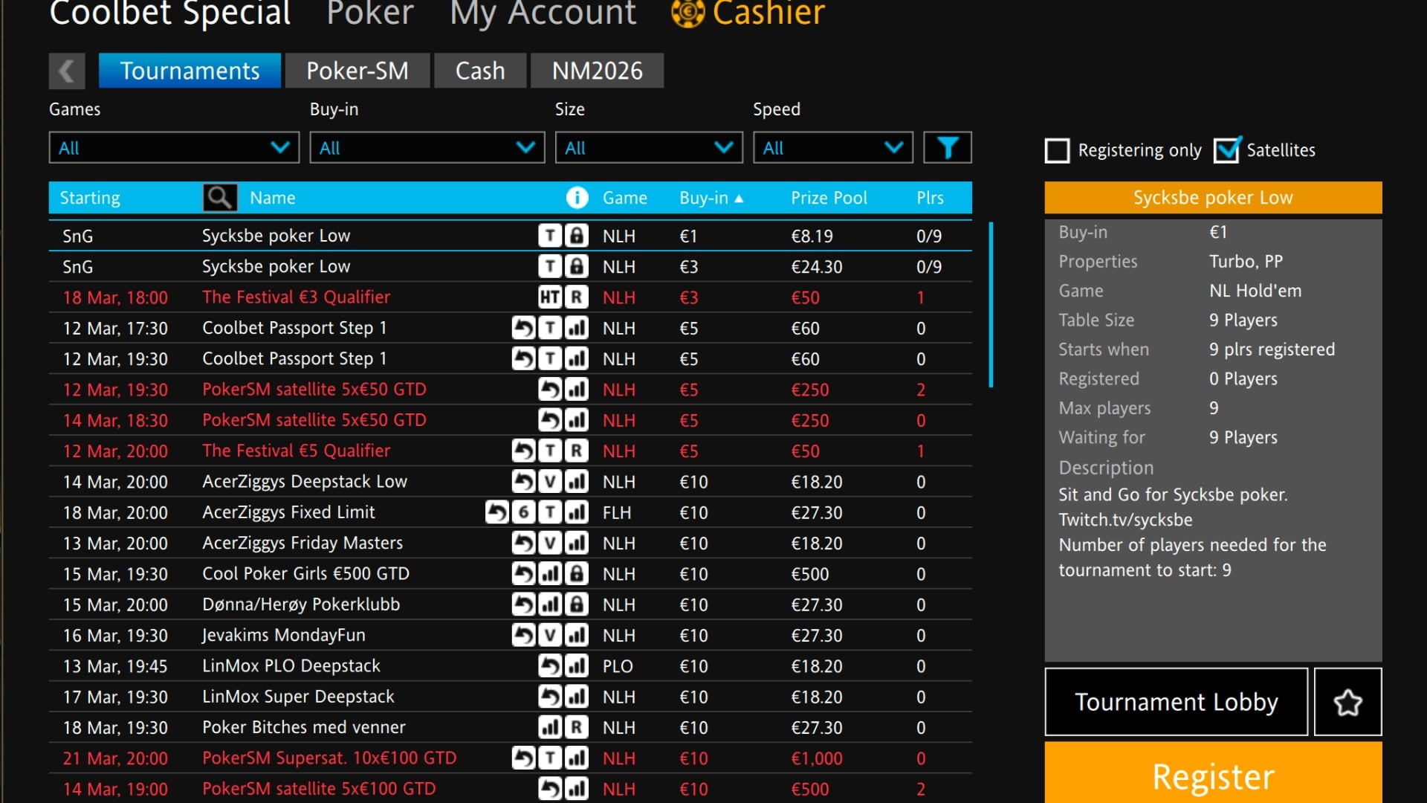Image resolution: width=1427 pixels, height=803 pixels.
Task: Click the rebuy R icon on The Festival €5 Qualifier
Action: tap(577, 451)
